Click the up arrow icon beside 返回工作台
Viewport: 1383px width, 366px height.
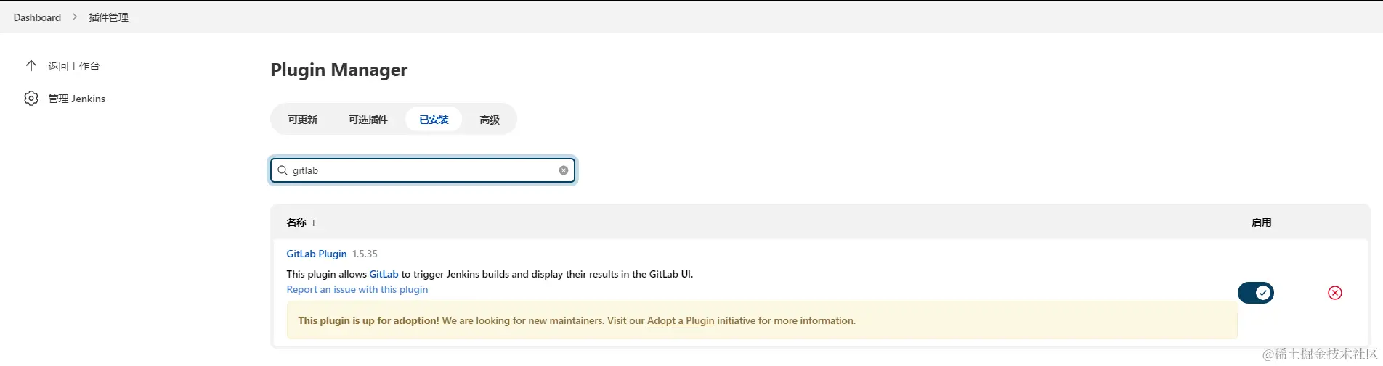[x=31, y=66]
